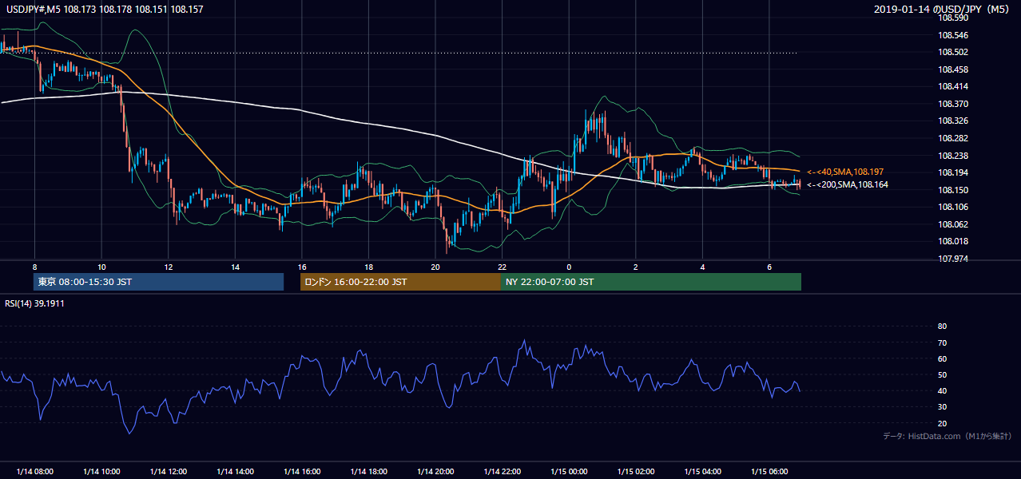
Task: Click price axis value 108.326
Action: pos(952,121)
